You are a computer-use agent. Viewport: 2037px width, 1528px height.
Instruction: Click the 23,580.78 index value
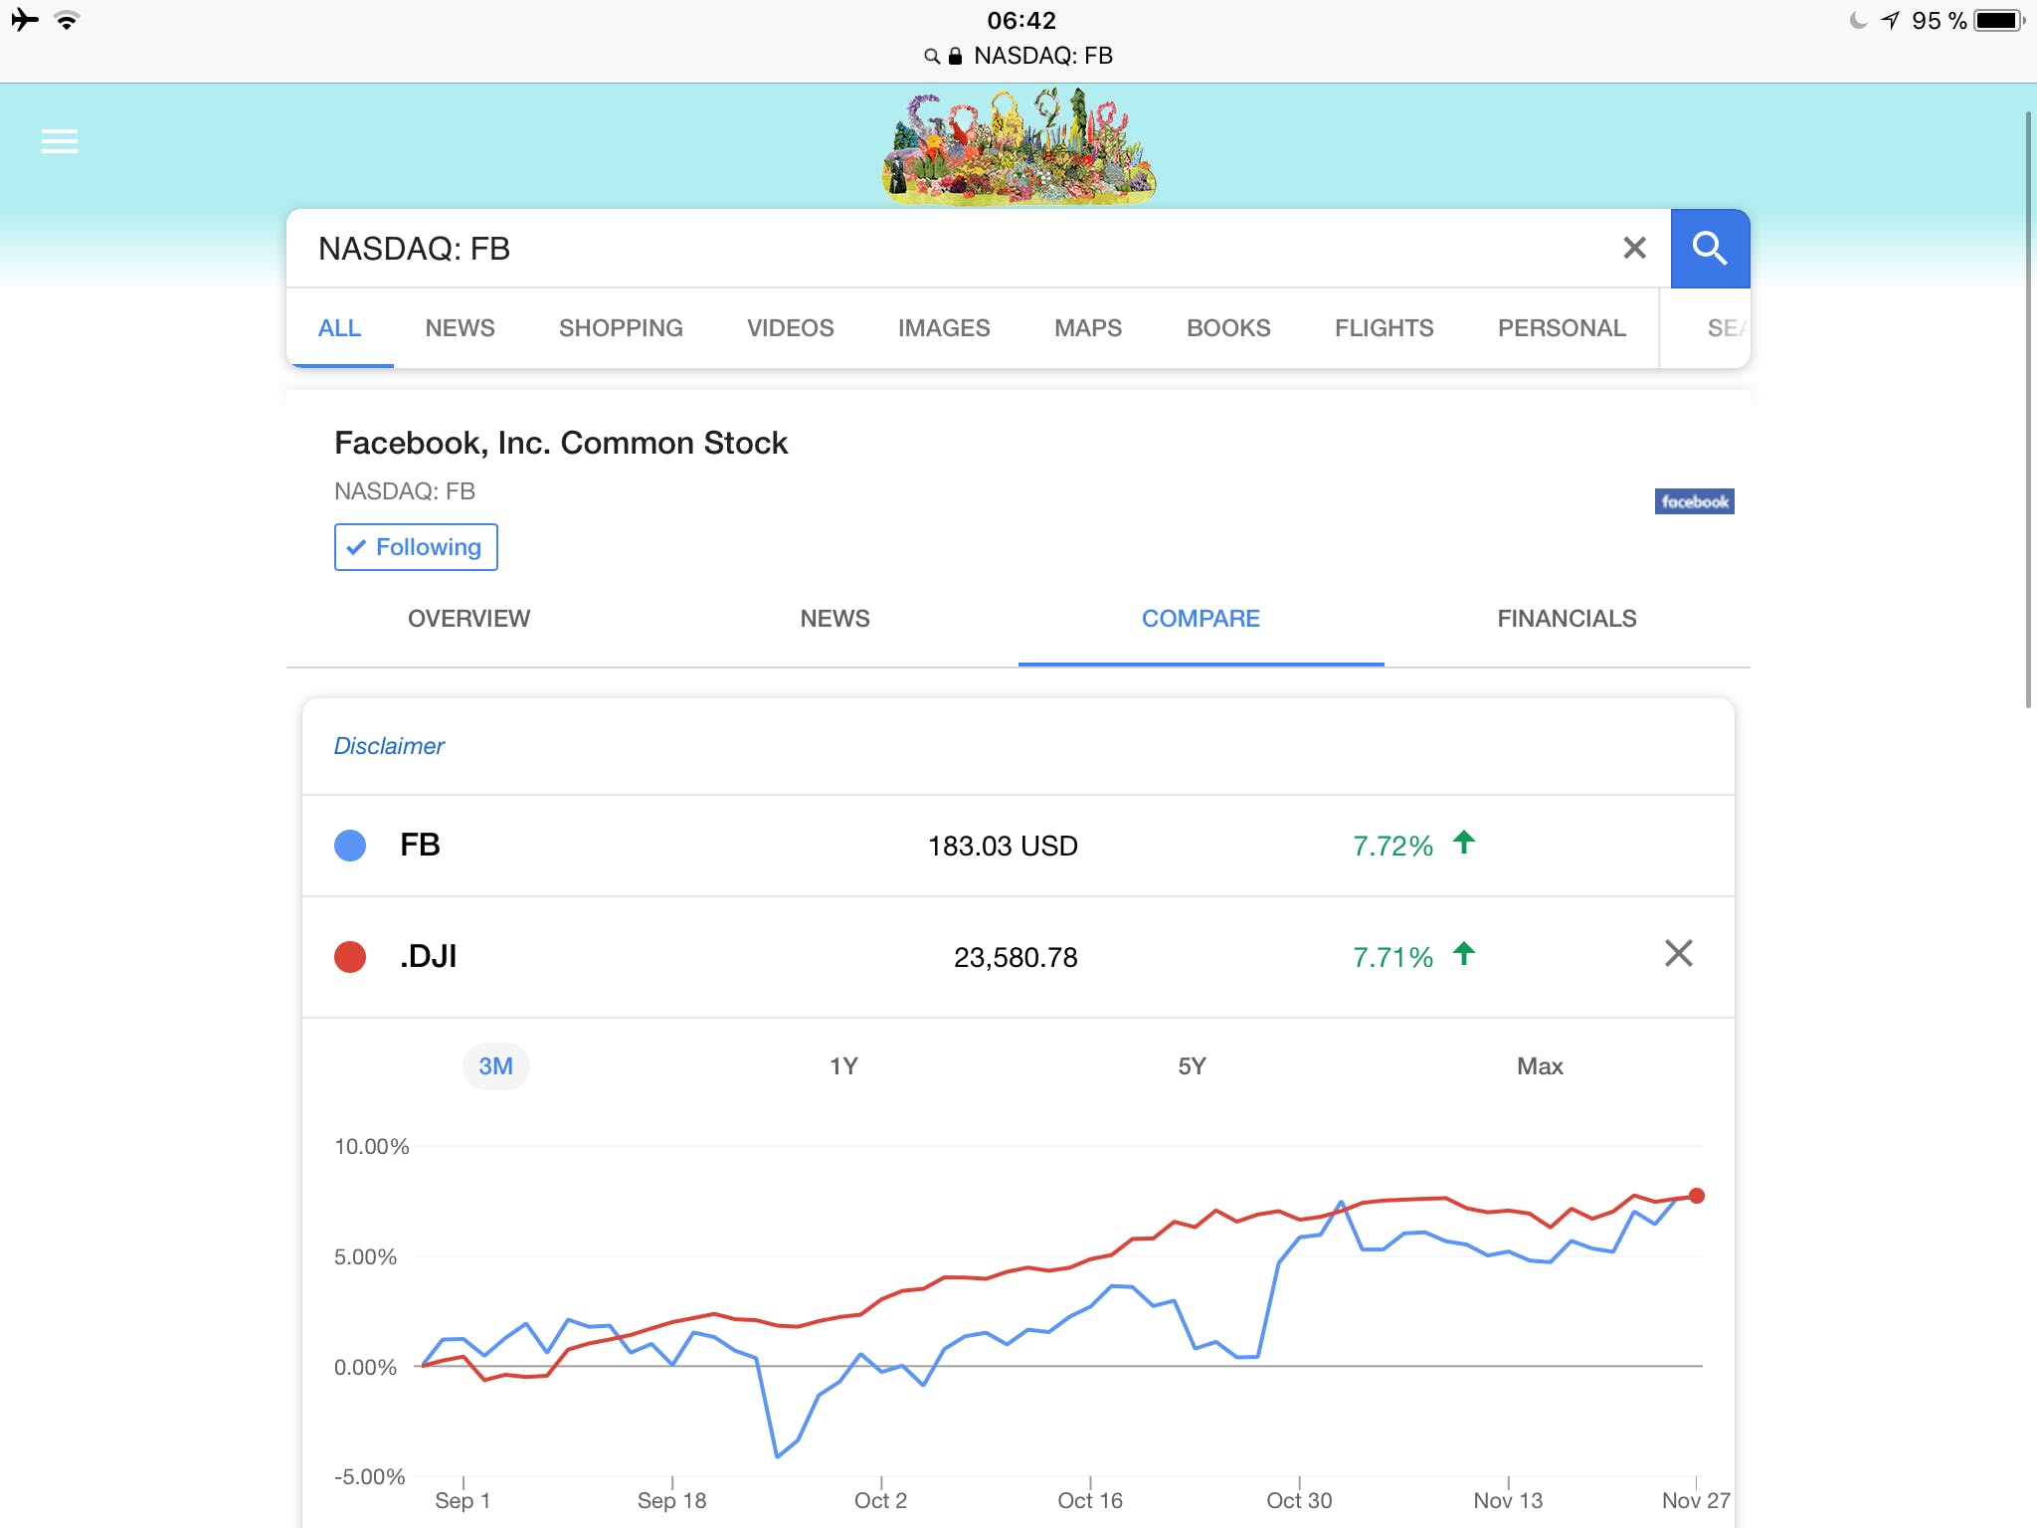point(1016,957)
